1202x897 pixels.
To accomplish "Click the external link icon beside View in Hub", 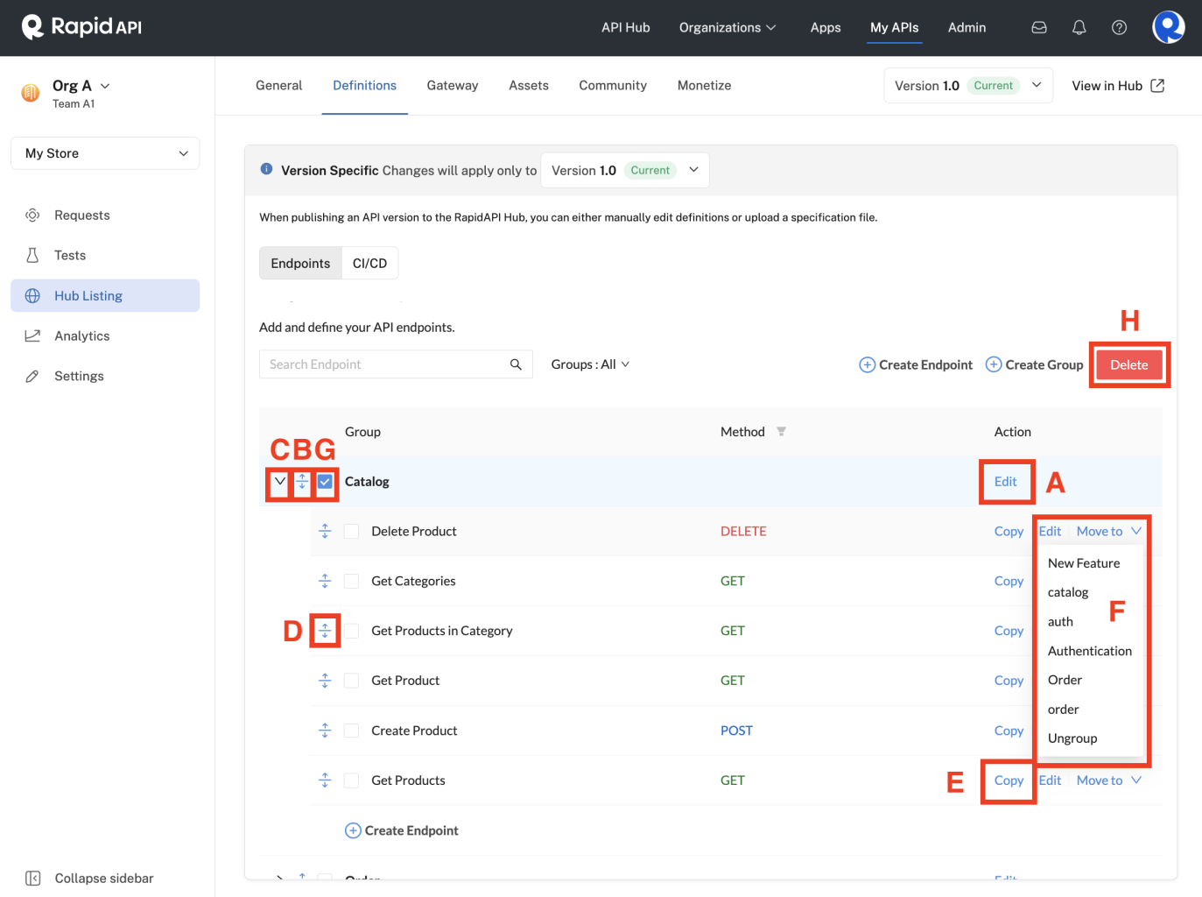I will [1157, 86].
